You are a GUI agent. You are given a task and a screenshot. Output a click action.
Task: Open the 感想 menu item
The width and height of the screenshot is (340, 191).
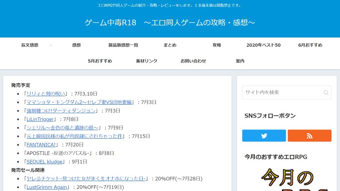coord(76,45)
